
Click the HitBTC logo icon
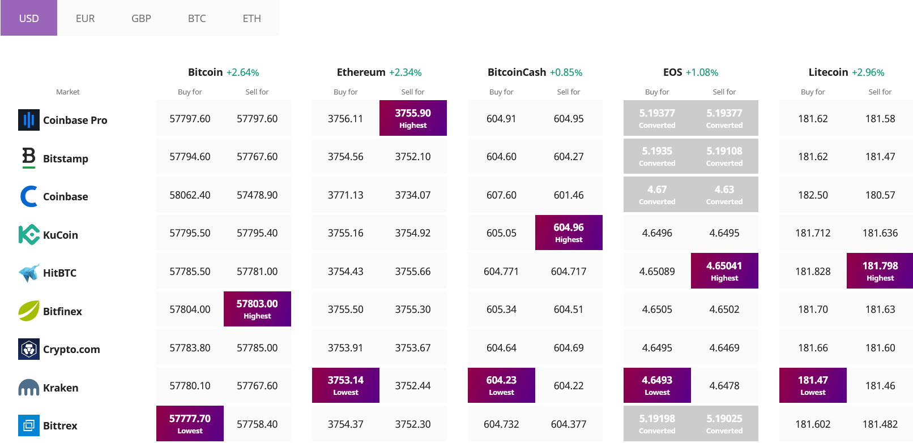29,273
